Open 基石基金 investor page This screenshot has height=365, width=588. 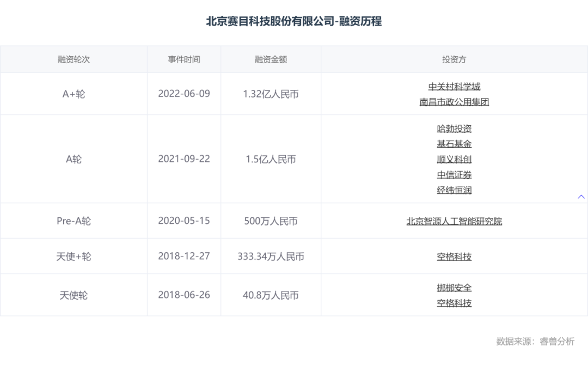[454, 144]
